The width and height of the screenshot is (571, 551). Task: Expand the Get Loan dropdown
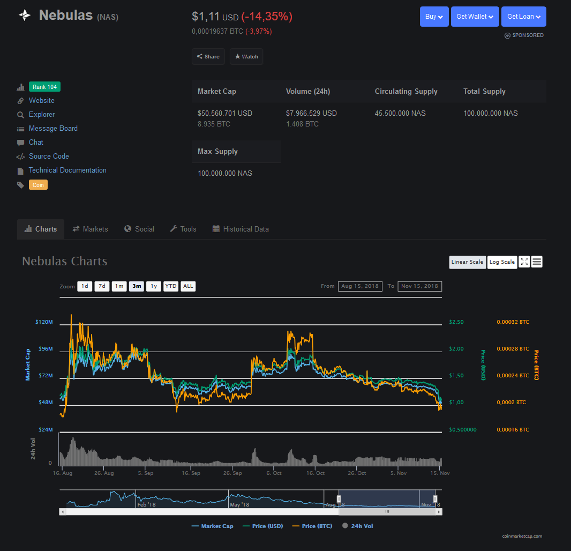[x=524, y=17]
